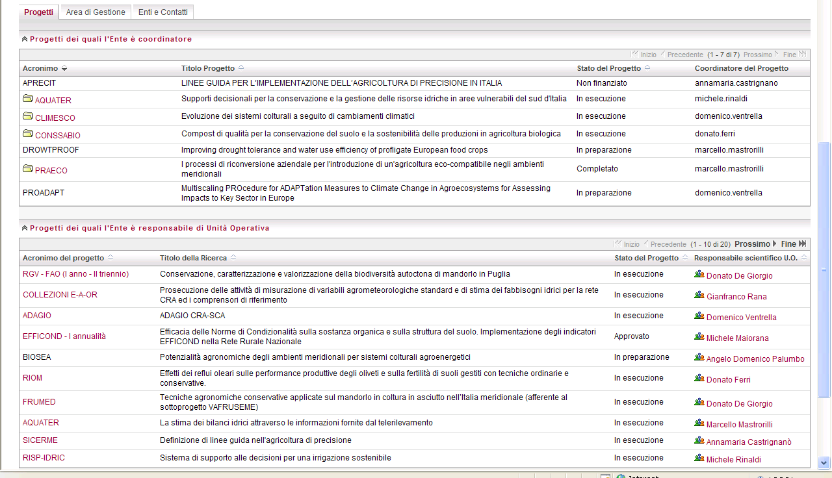The height and width of the screenshot is (478, 832).
Task: Click the PROADAPT acronym cell
Action: tap(44, 193)
